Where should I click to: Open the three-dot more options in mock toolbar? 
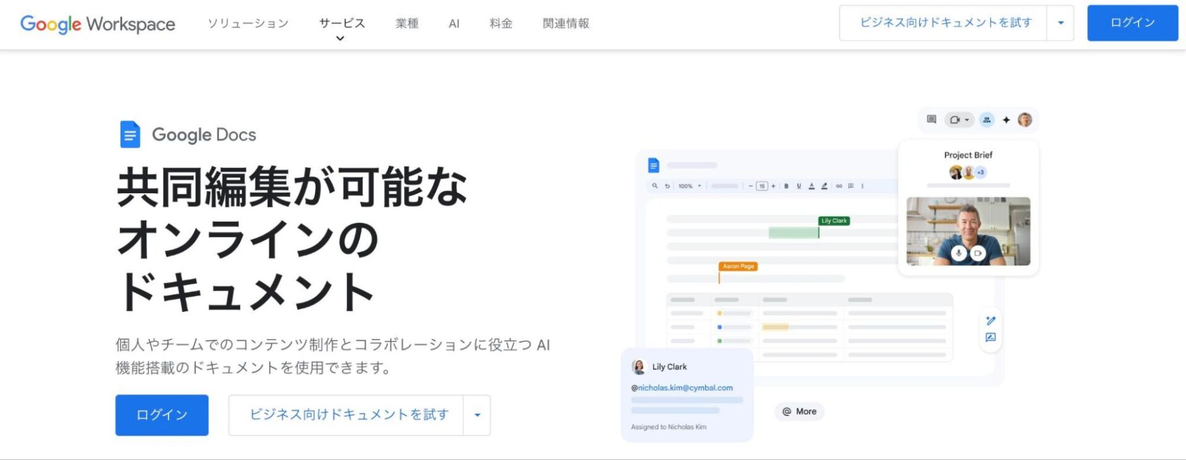(863, 186)
